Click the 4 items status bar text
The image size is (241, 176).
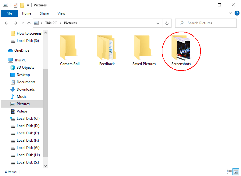[x=11, y=172]
